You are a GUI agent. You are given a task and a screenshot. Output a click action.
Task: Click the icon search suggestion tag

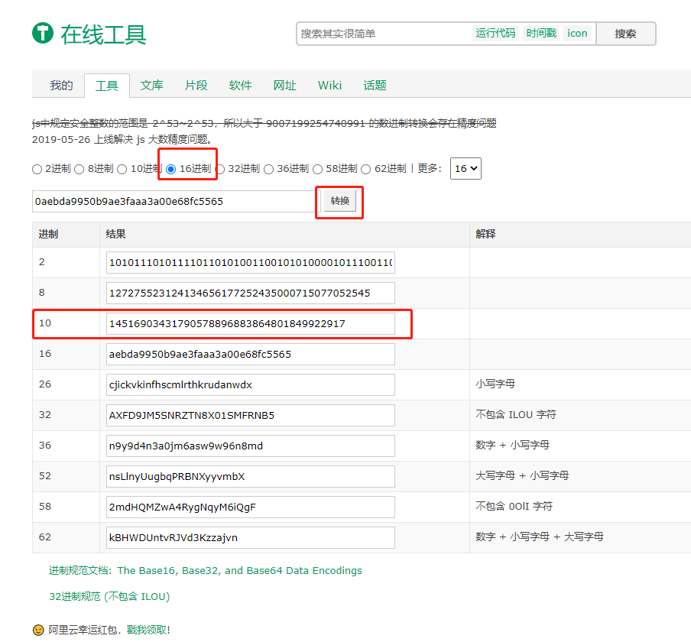(577, 34)
